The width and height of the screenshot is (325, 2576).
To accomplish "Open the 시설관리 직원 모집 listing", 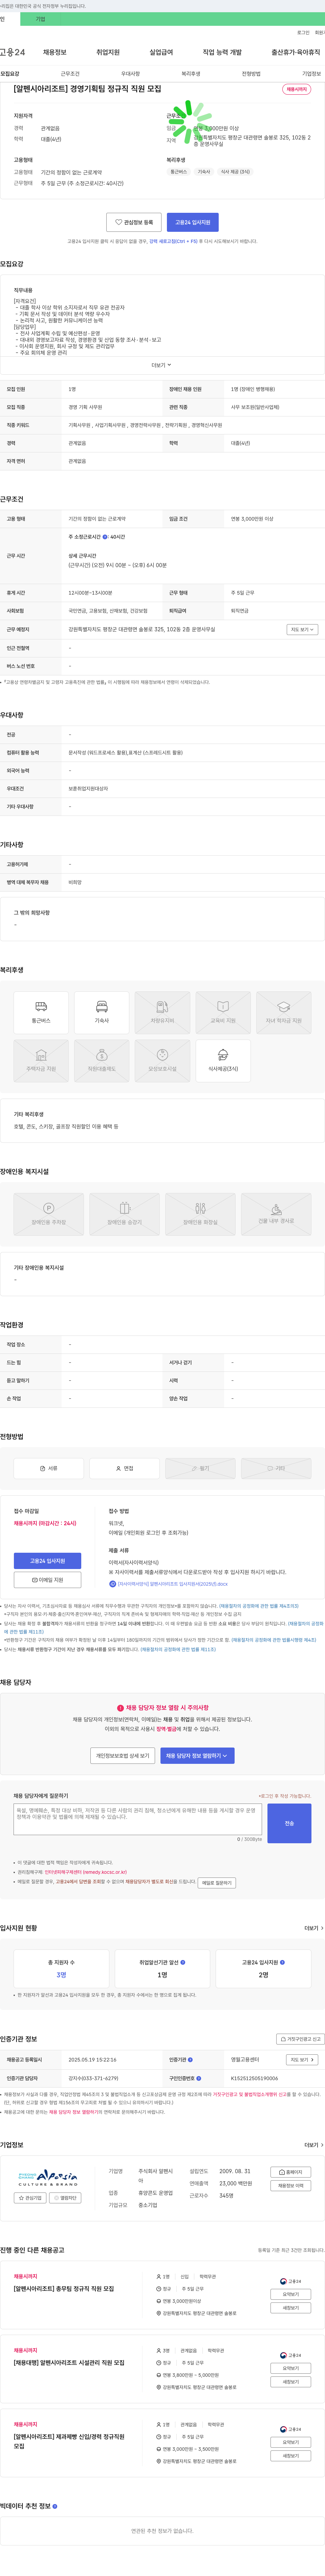I will (x=69, y=2363).
